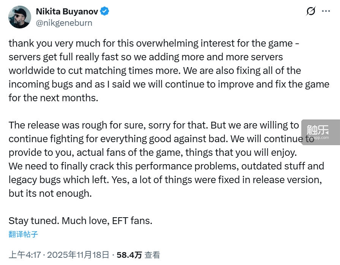340x265 pixels.
Task: Click the blue verified badge
Action: click(105, 11)
